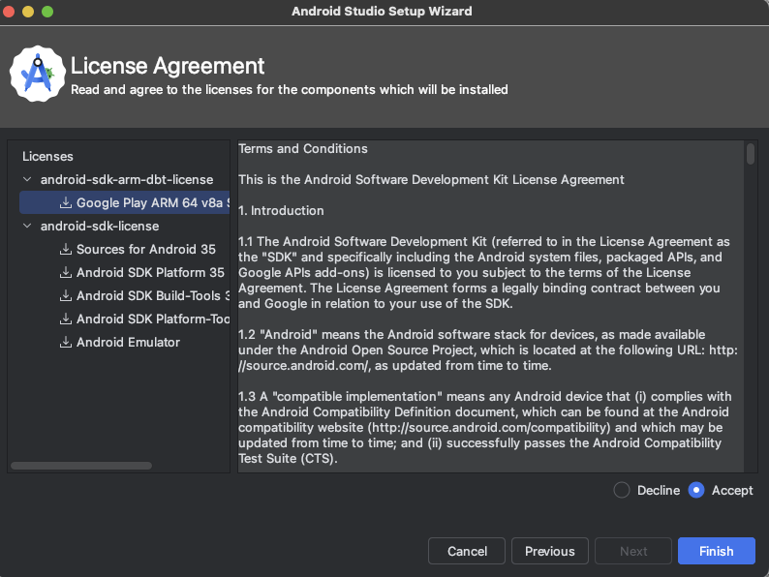Viewport: 769px width, 577px height.
Task: Collapse the android-sdk-arm-dbt-license chevron
Action: [27, 179]
